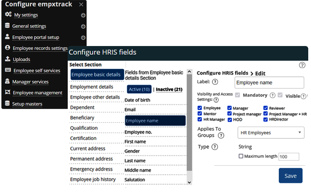Screen dimensions: 311x196
Task: Click the My settings gears icon
Action: 8,14
